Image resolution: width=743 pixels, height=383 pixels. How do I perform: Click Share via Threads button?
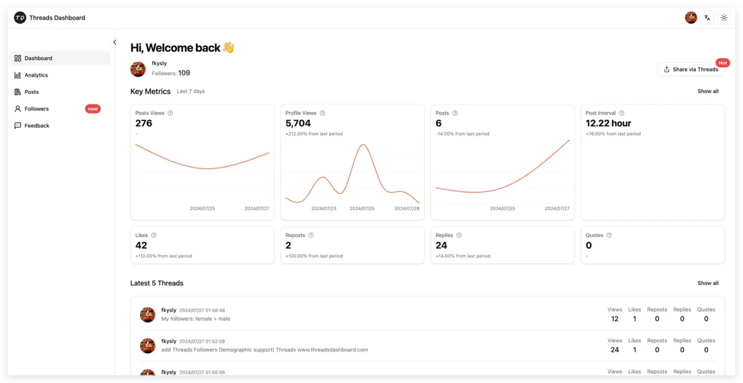[x=690, y=69]
